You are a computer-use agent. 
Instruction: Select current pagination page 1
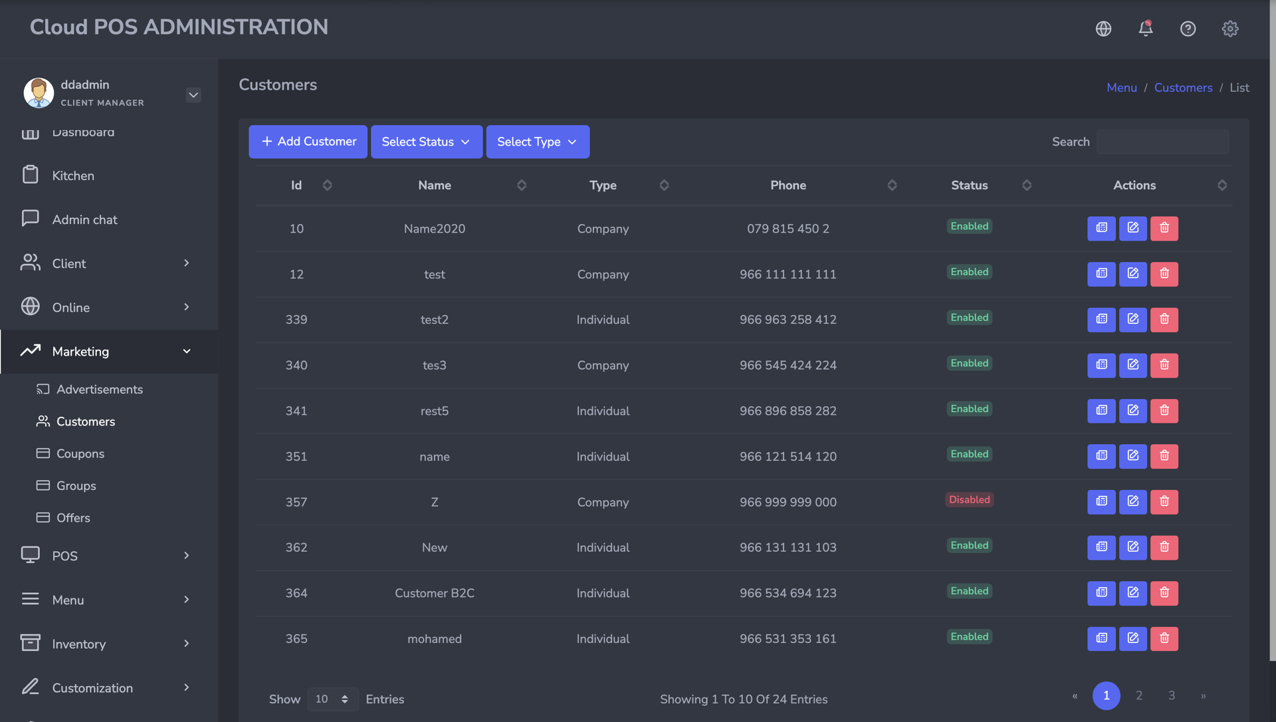coord(1107,695)
